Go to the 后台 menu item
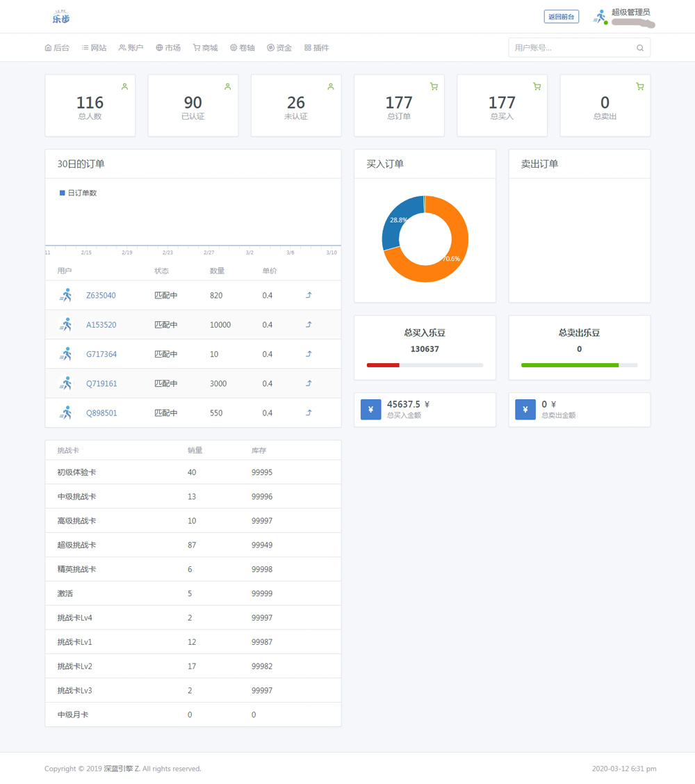This screenshot has width=695, height=784. pyautogui.click(x=57, y=48)
